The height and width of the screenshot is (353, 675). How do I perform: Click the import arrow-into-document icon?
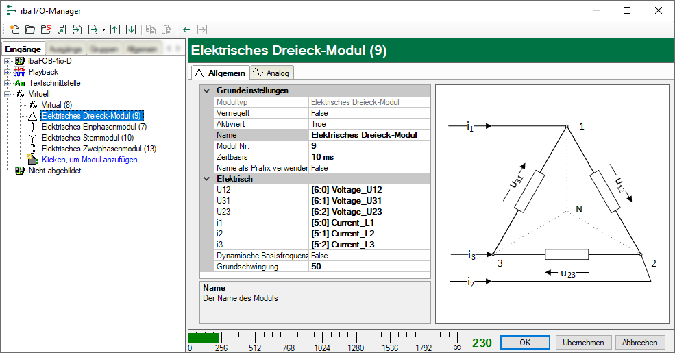[x=77, y=29]
